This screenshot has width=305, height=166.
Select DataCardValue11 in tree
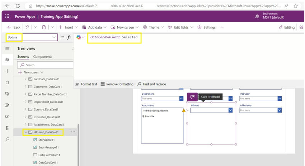[x=49, y=155]
